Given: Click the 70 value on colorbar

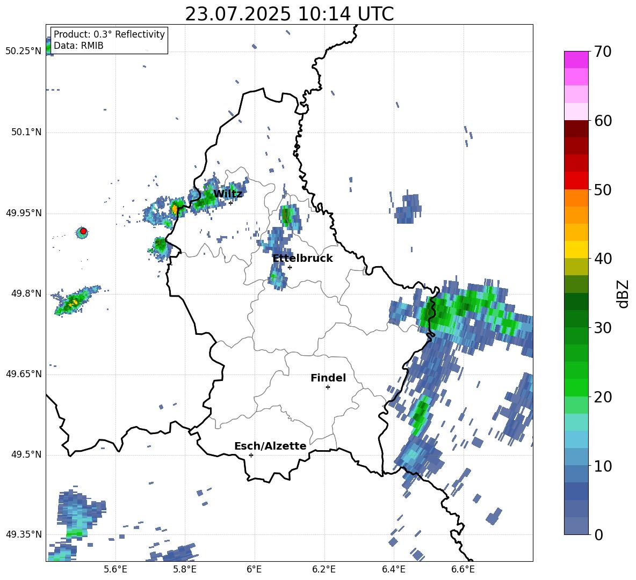Looking at the screenshot, I should coord(603,52).
